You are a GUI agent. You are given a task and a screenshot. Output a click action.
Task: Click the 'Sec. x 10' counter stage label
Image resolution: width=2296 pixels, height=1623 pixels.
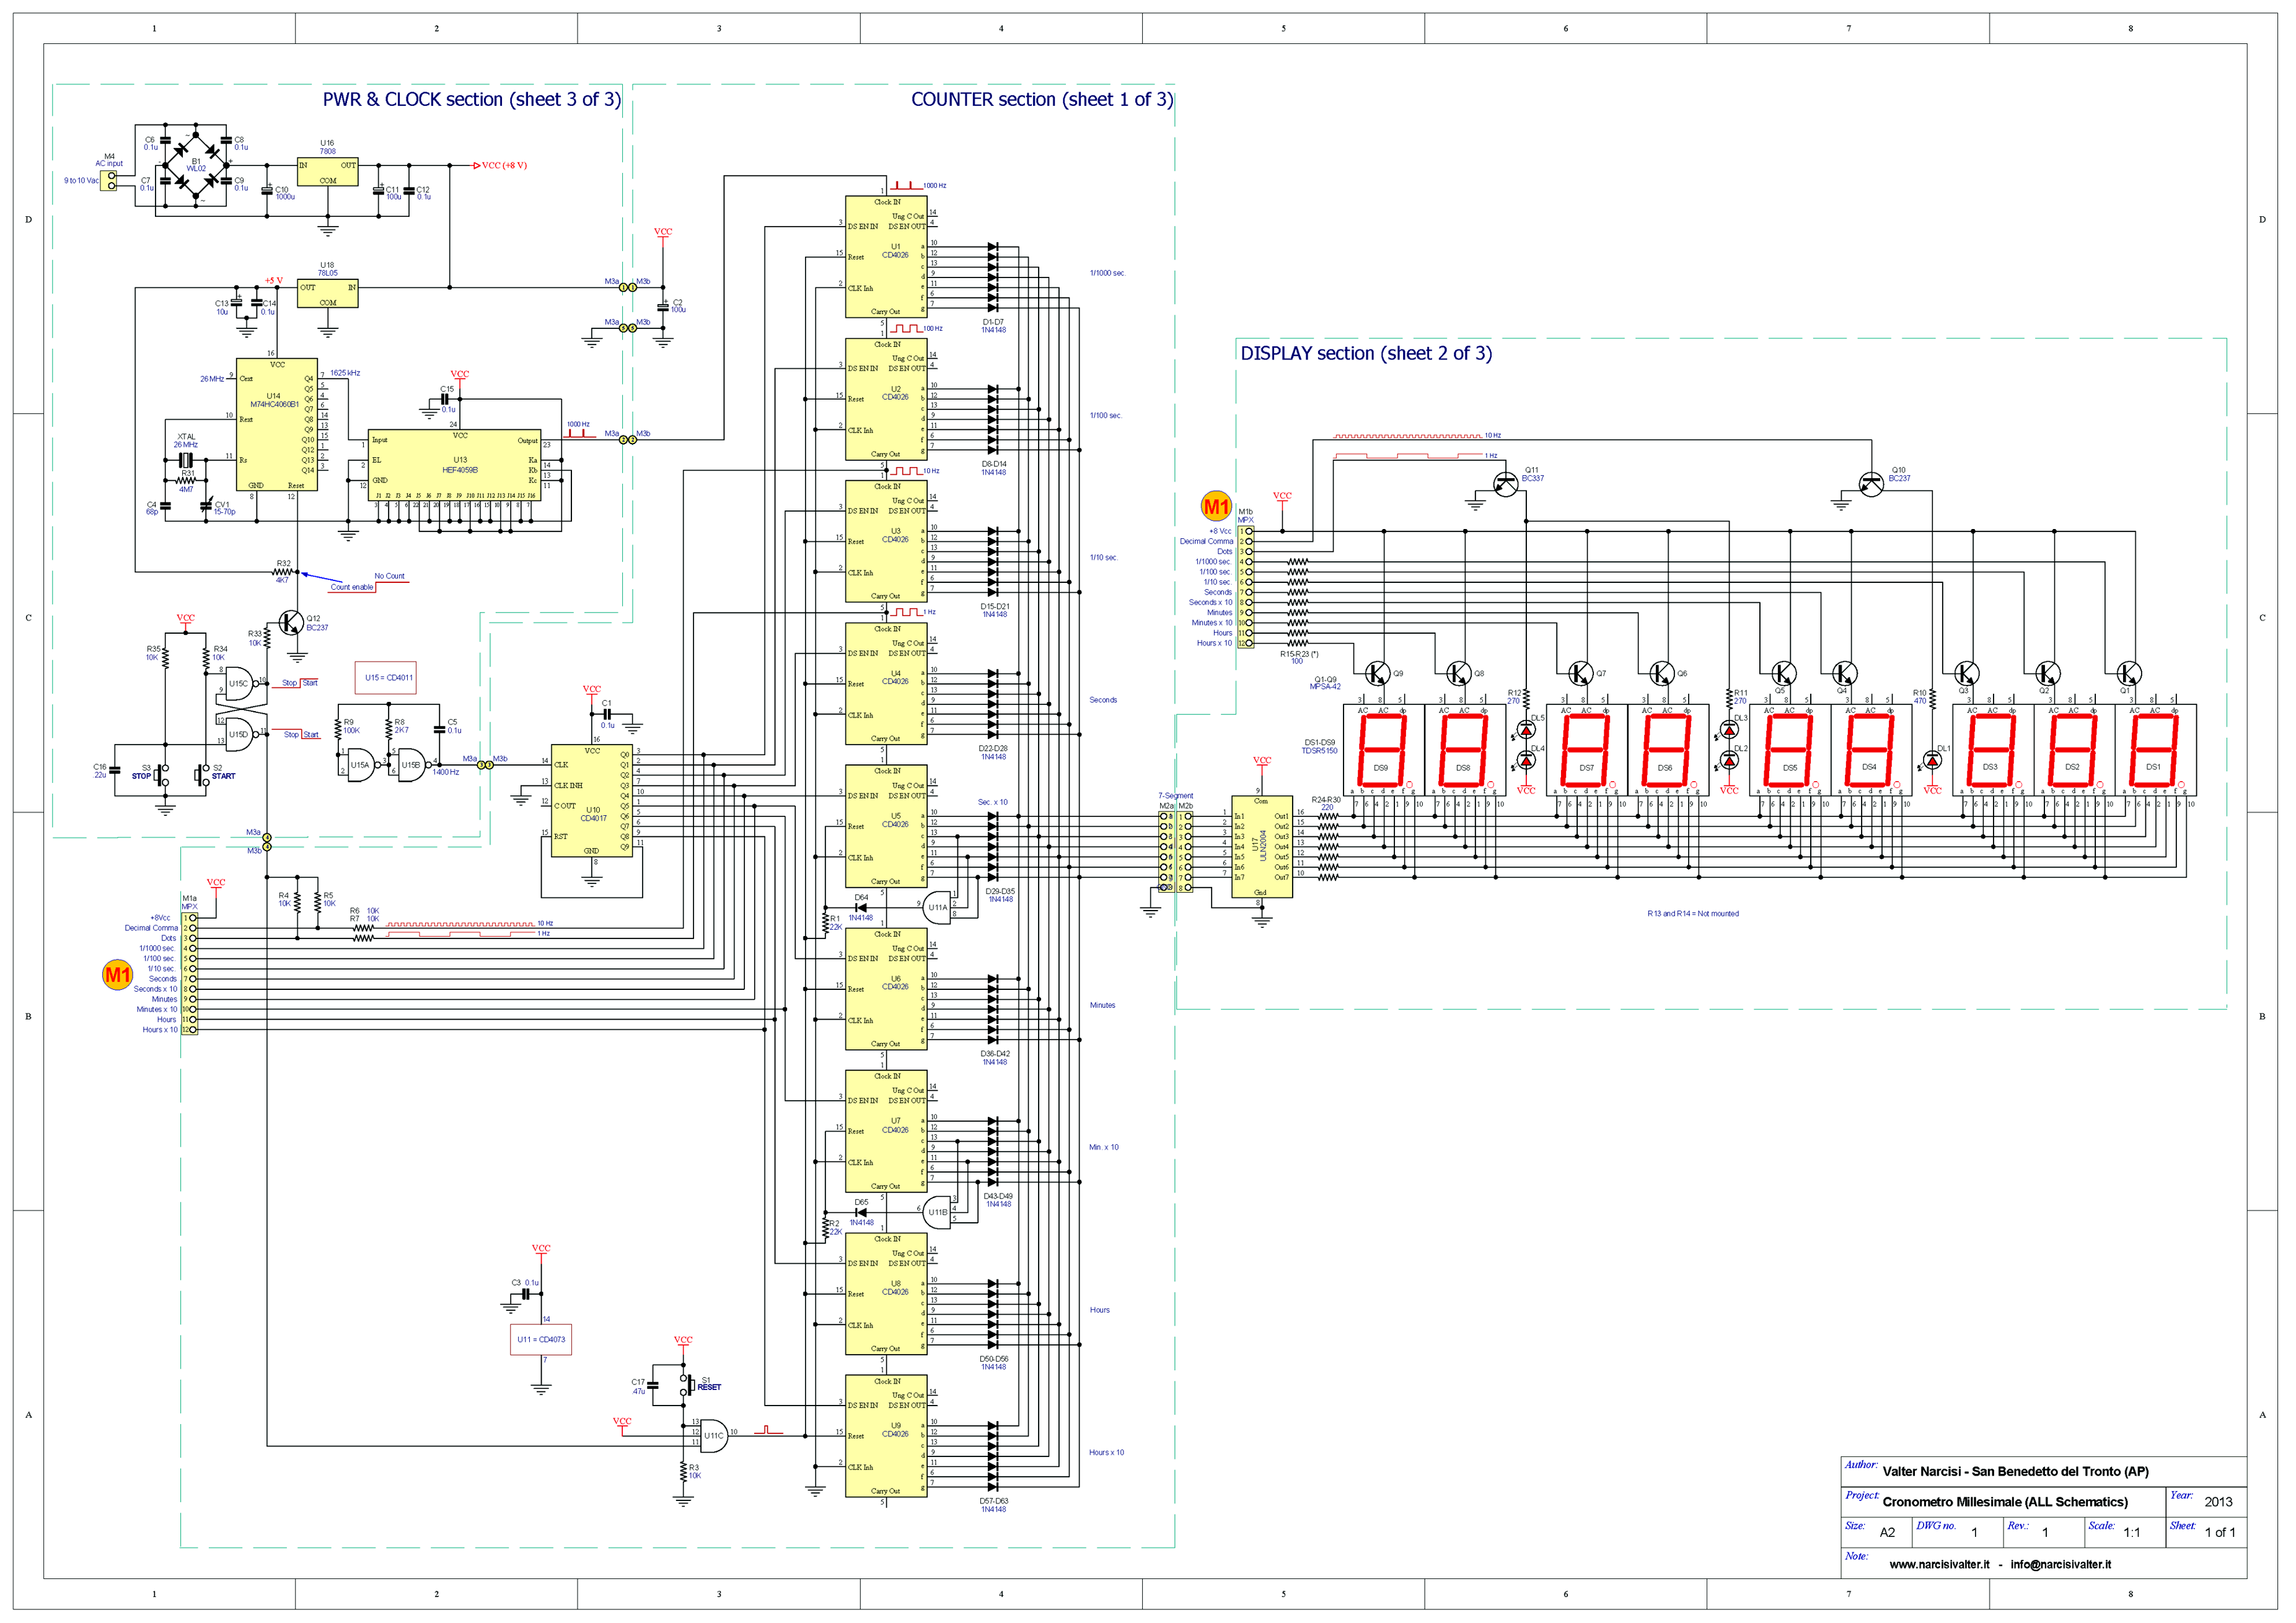click(993, 802)
